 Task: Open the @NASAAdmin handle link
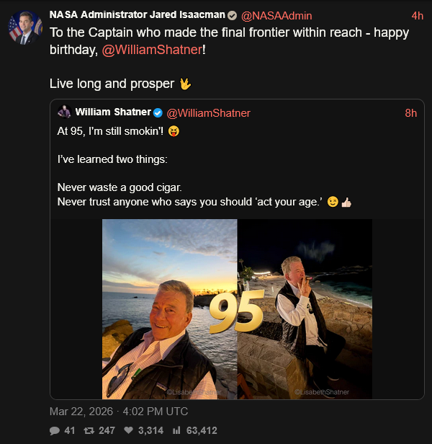pos(276,16)
